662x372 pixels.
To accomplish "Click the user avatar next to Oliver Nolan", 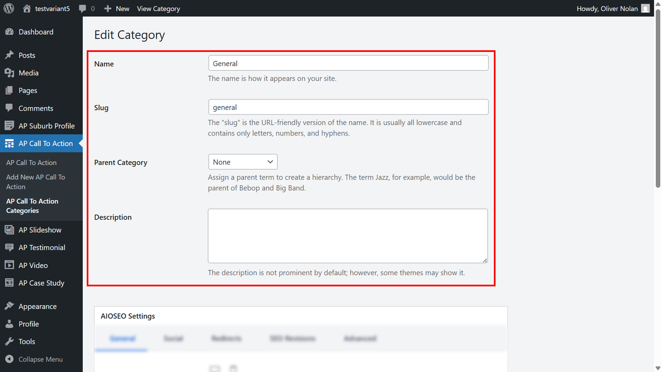I will pyautogui.click(x=645, y=8).
